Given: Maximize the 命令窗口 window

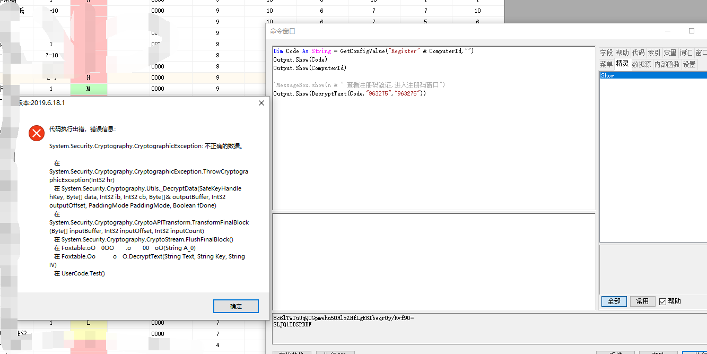Looking at the screenshot, I should (x=692, y=31).
